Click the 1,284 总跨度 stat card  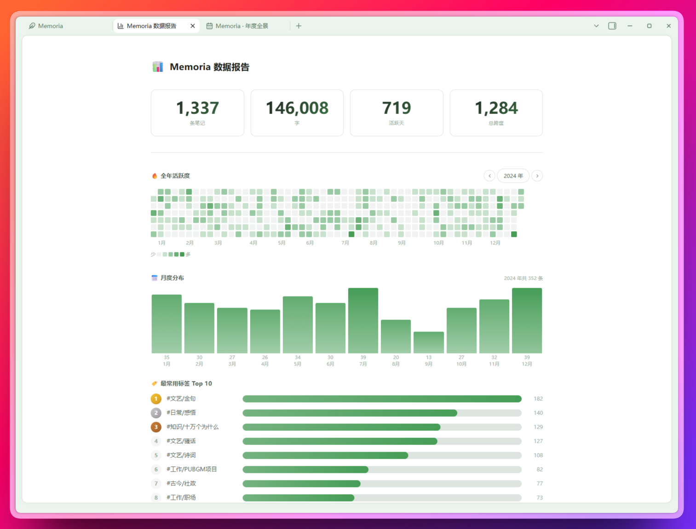click(496, 113)
